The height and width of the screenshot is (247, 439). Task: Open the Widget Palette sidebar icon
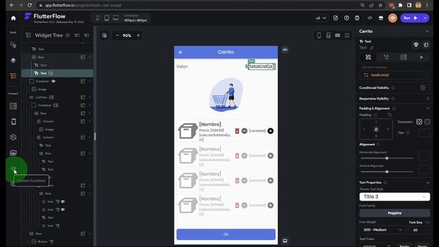13,45
